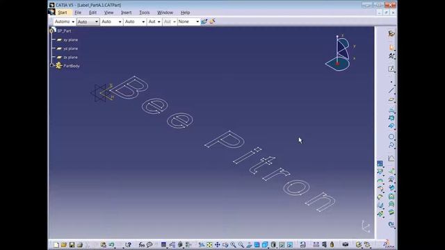Create Multi-View layout icon
Viewport: 445px width, 250px height.
point(257,244)
